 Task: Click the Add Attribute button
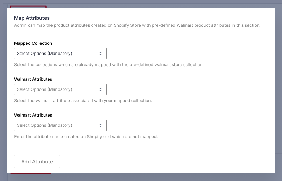pos(37,162)
